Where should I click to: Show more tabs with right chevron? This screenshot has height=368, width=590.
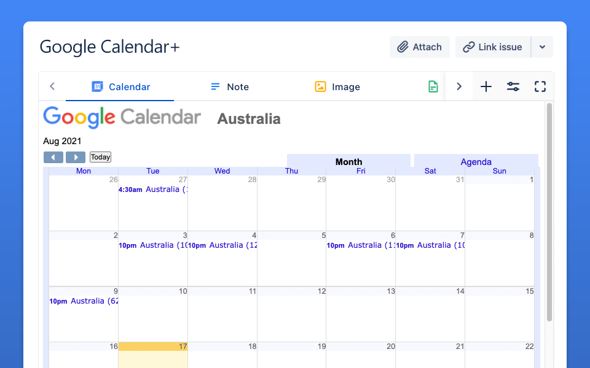click(459, 86)
